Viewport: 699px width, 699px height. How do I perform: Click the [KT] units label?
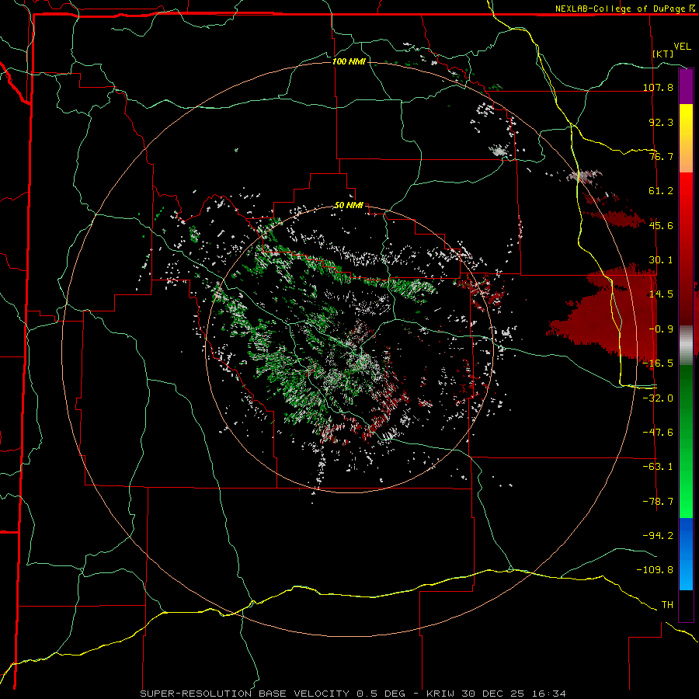click(663, 54)
